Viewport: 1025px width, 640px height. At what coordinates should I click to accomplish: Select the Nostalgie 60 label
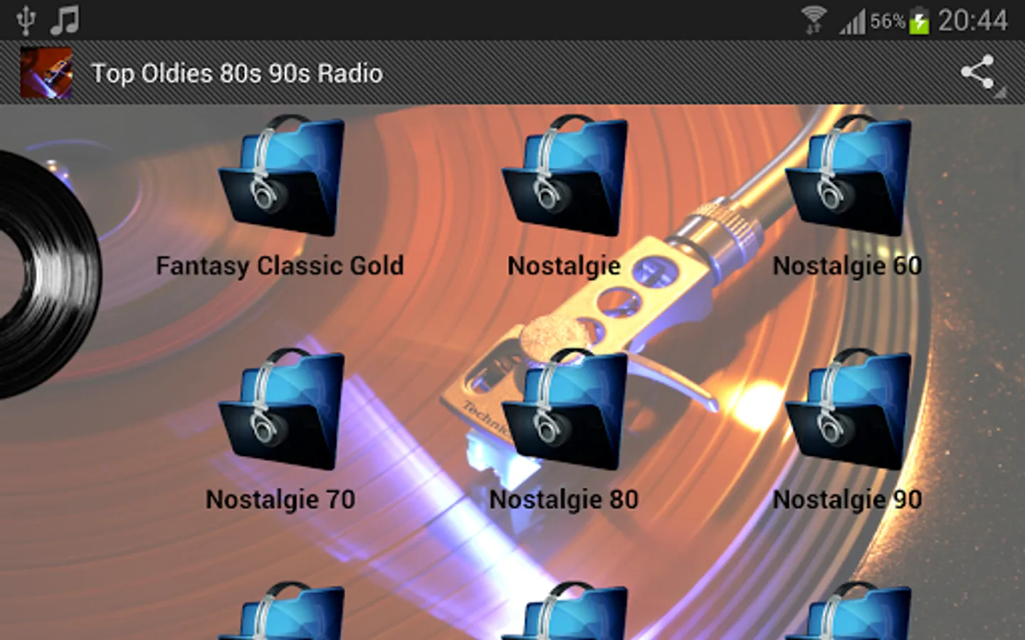pyautogui.click(x=847, y=266)
